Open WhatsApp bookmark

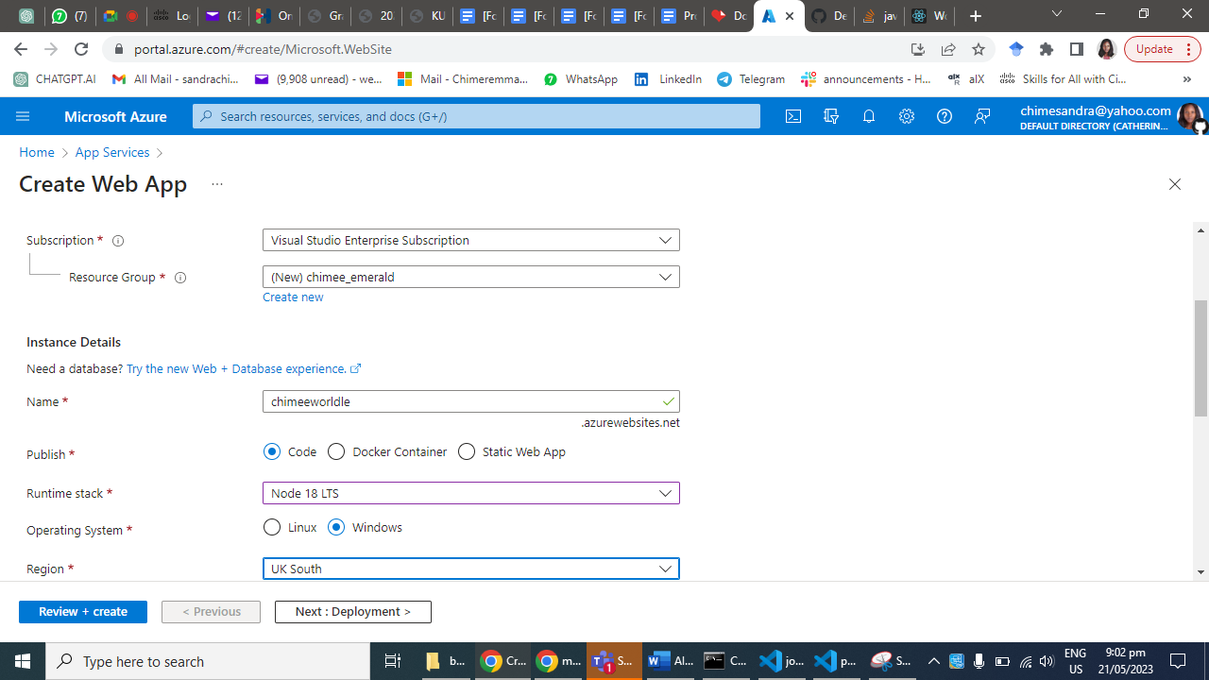click(581, 79)
